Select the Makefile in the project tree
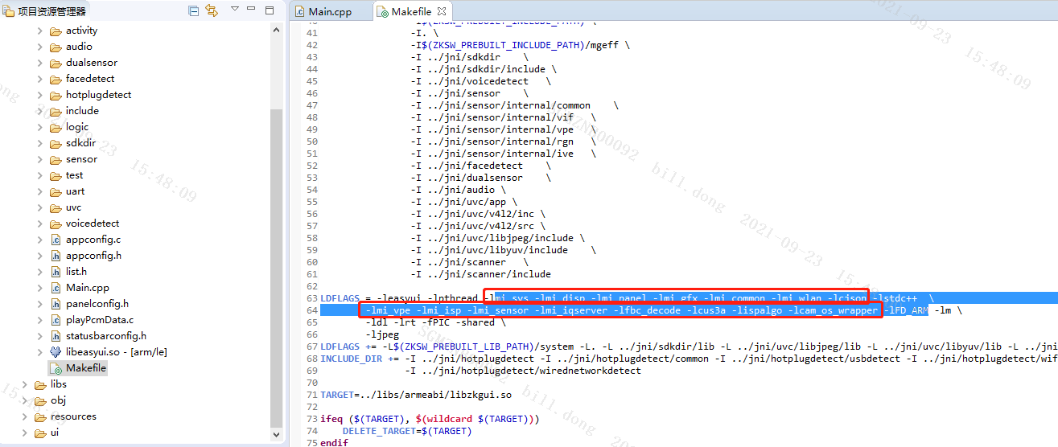1058x447 pixels. (x=85, y=368)
